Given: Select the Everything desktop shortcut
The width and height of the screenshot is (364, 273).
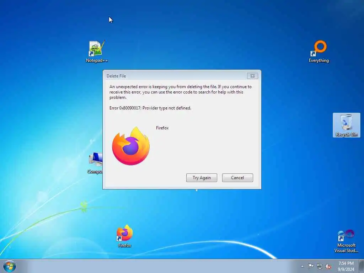Looking at the screenshot, I should pos(319,52).
